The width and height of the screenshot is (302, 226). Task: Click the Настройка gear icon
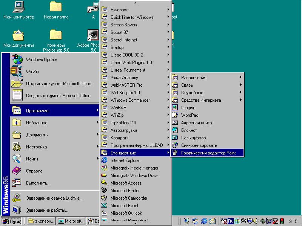(17, 147)
